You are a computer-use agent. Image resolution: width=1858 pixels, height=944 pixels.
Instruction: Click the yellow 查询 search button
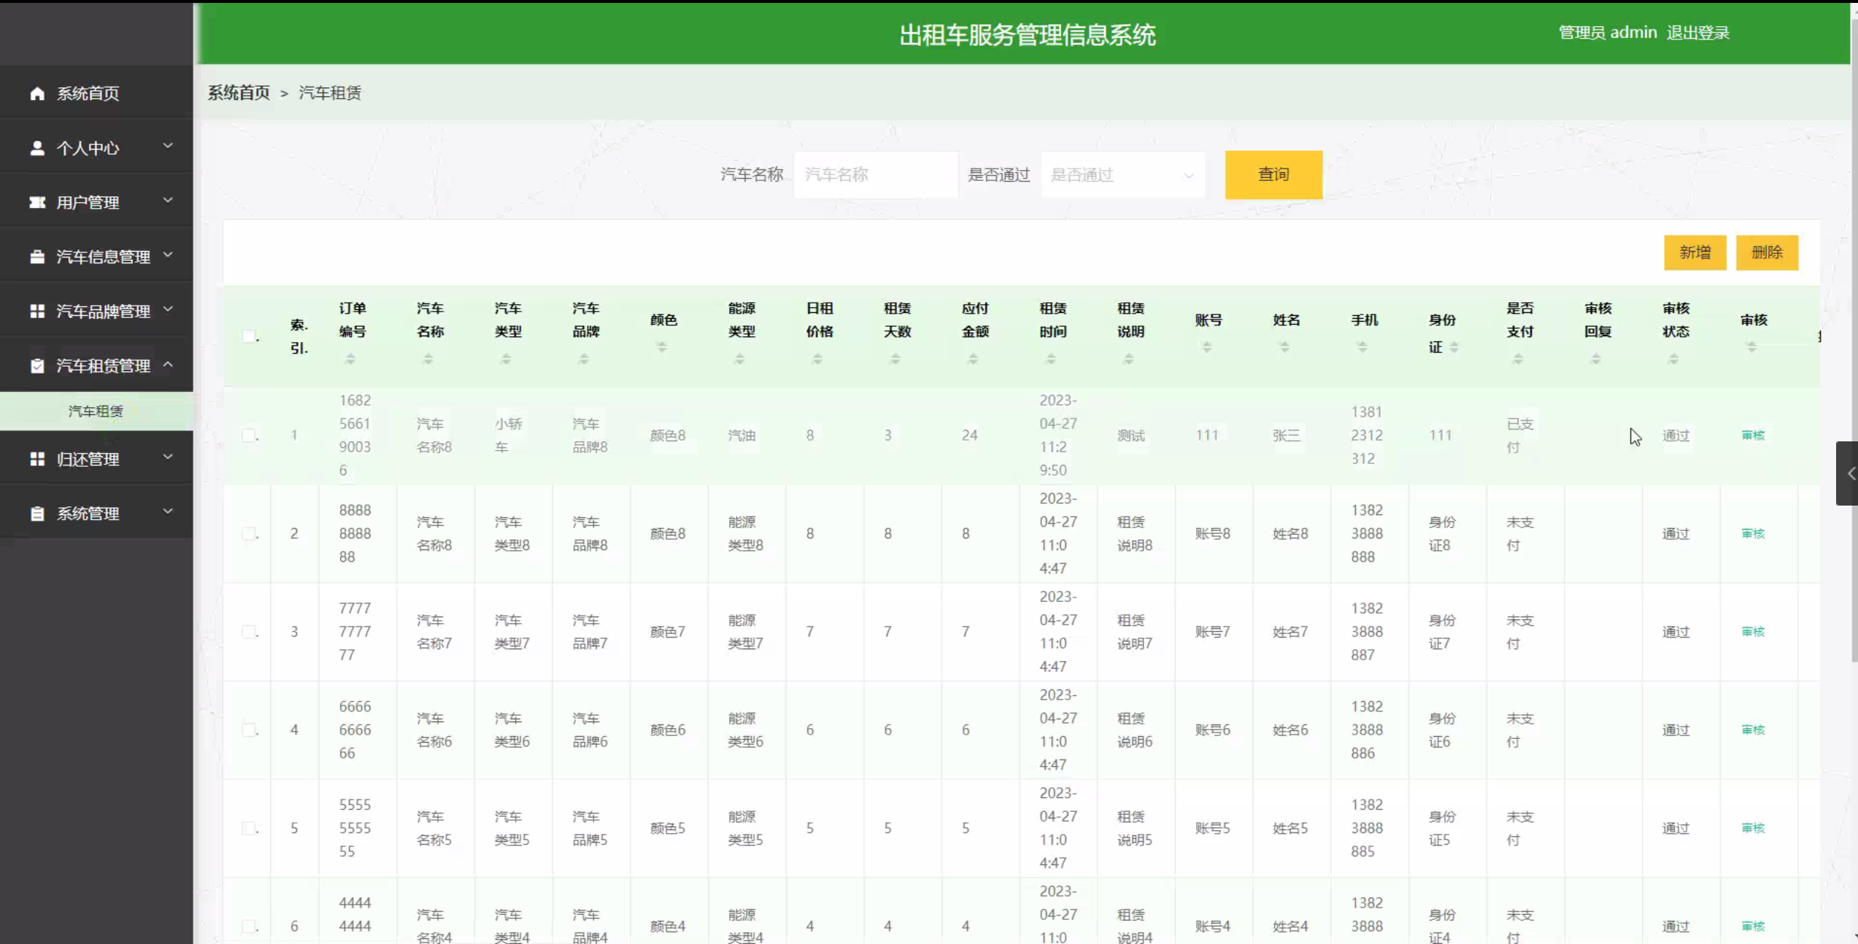coord(1273,174)
